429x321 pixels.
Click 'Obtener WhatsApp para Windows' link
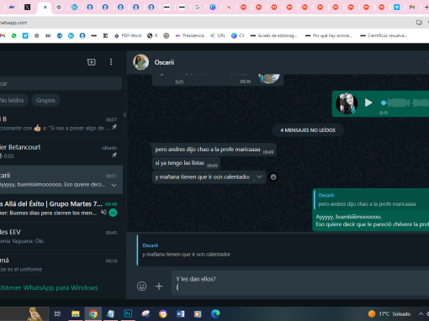point(49,287)
